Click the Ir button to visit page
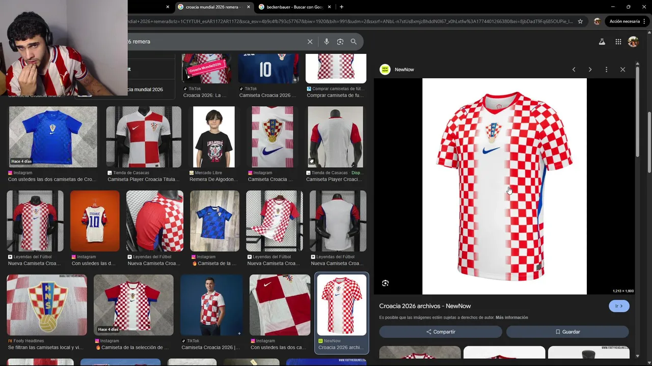Viewport: 652px width, 366px height. point(619,306)
